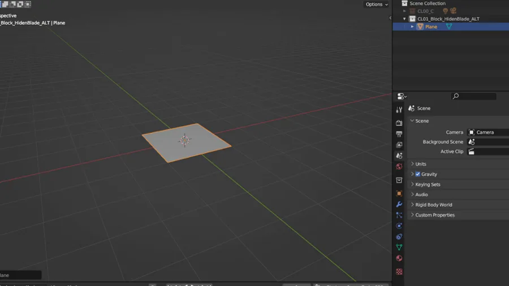Expand the Keying Sets panel
This screenshot has height=286, width=509.
(412, 184)
